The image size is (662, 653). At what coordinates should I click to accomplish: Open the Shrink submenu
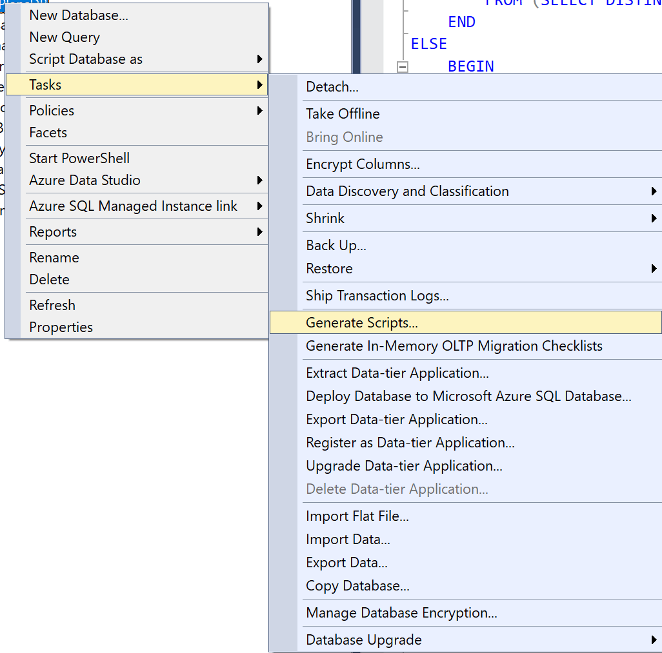466,218
